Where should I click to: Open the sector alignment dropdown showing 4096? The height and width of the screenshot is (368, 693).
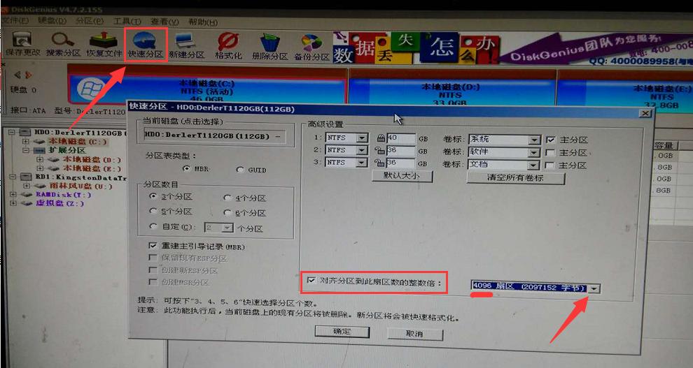click(594, 288)
